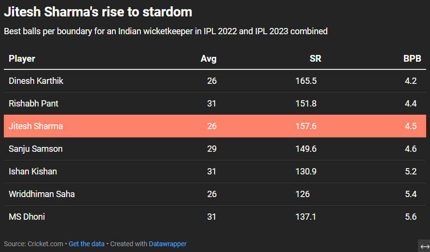This screenshot has width=430, height=252.
Task: Click the Avg column header
Action: click(208, 59)
